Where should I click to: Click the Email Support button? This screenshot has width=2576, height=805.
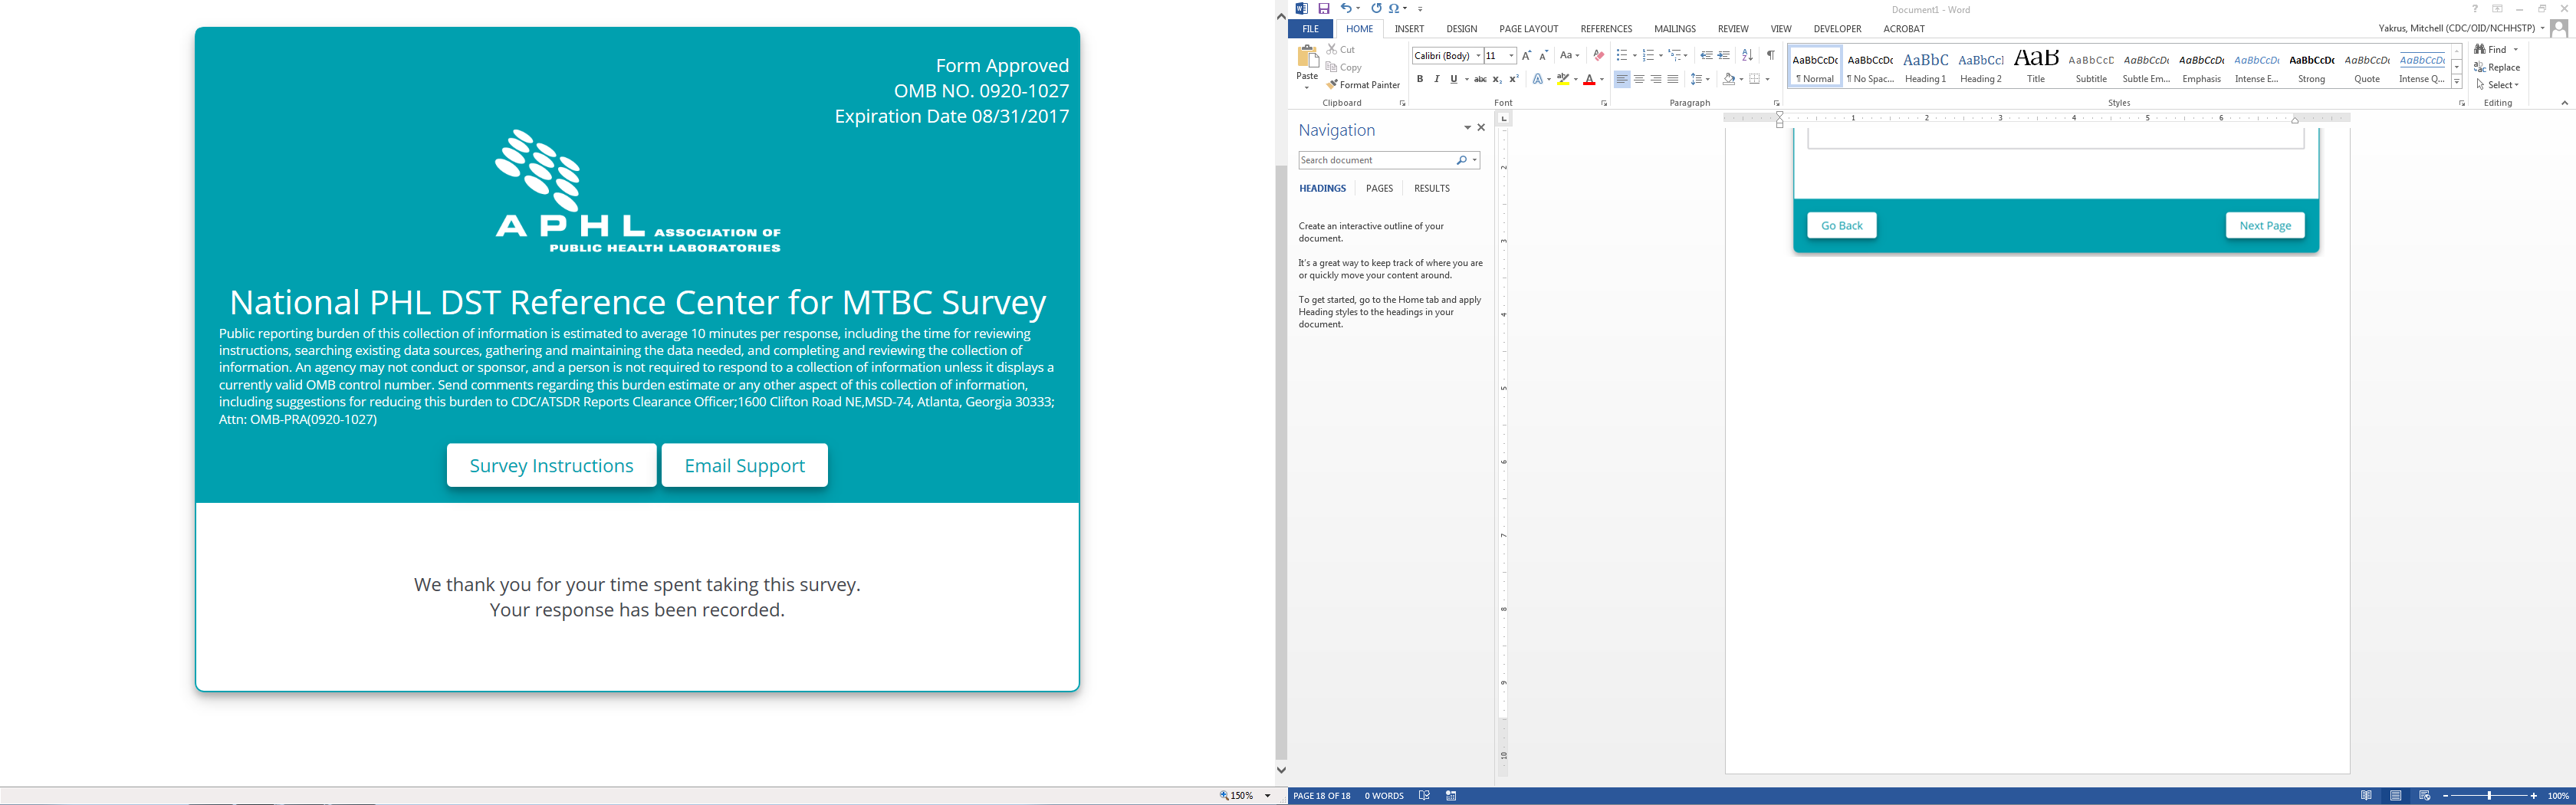[x=744, y=465]
